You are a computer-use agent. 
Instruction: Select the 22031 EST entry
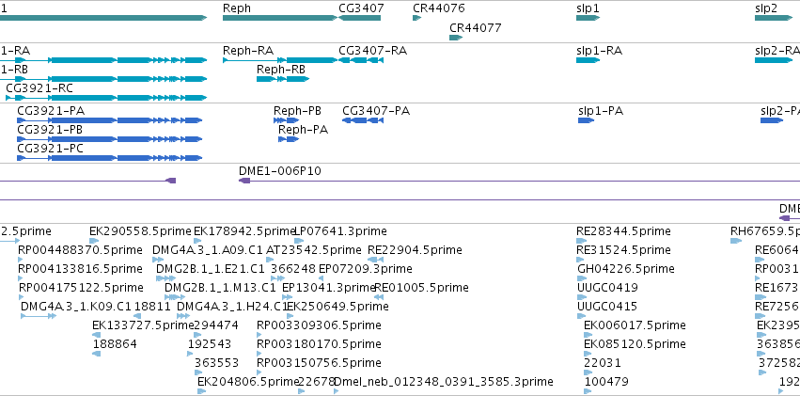tap(602, 363)
